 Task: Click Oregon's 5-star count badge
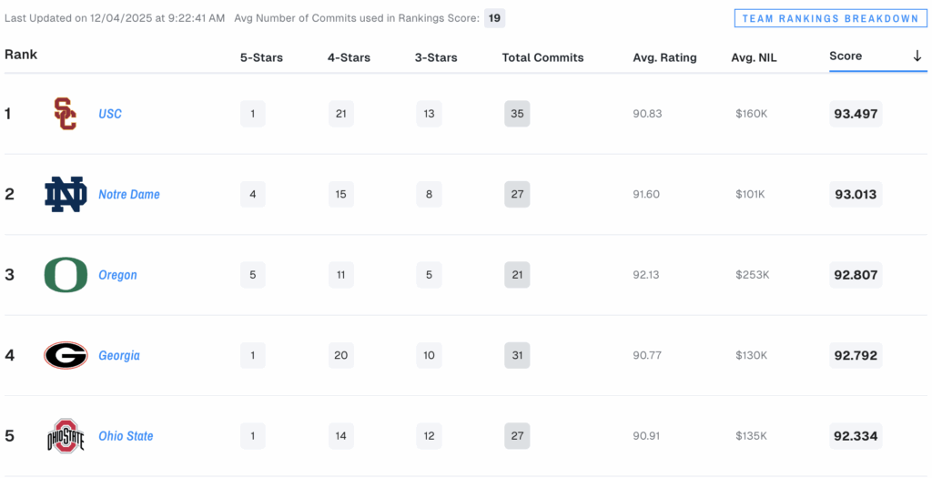click(253, 275)
